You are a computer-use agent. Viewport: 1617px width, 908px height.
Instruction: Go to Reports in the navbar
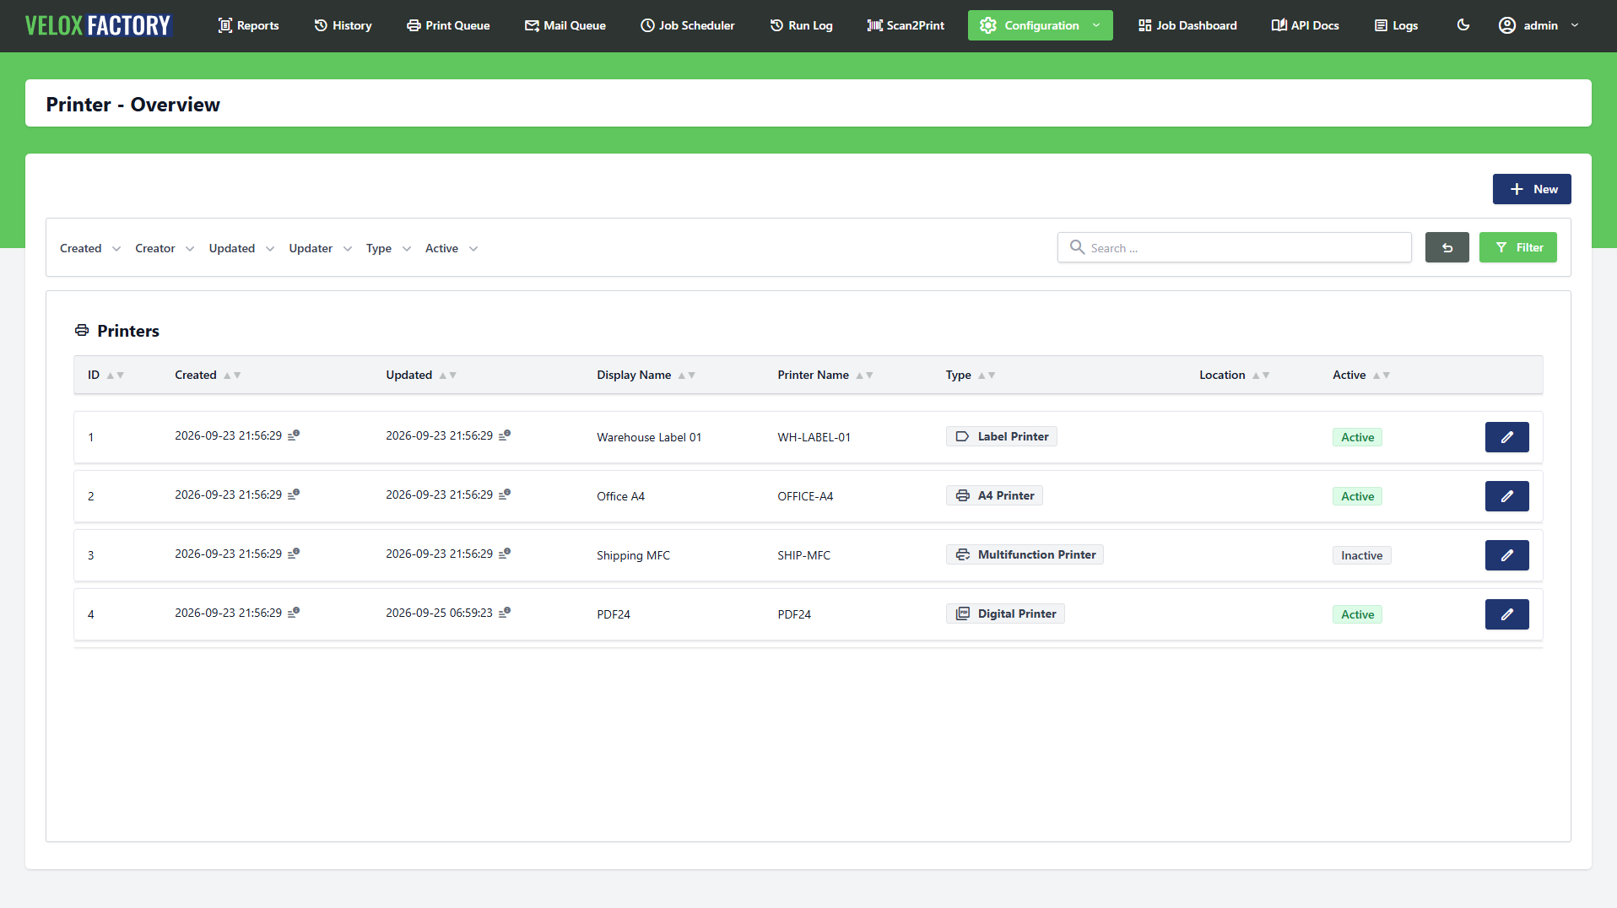click(x=248, y=25)
